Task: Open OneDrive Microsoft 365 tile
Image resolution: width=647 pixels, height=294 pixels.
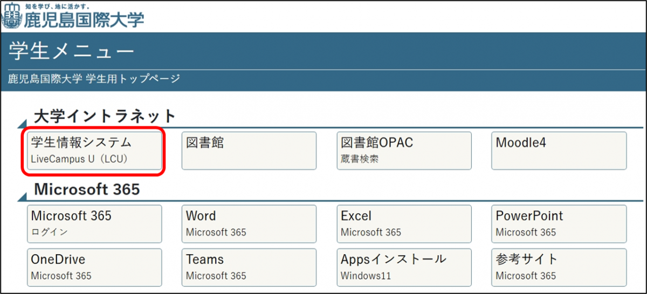Action: pyautogui.click(x=94, y=268)
